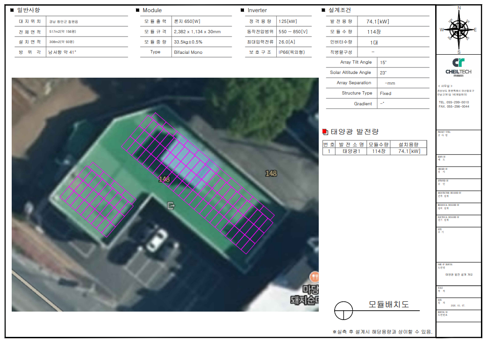Click the orange restaurant pin on the map
487x342 pixels.
pyautogui.click(x=315, y=276)
